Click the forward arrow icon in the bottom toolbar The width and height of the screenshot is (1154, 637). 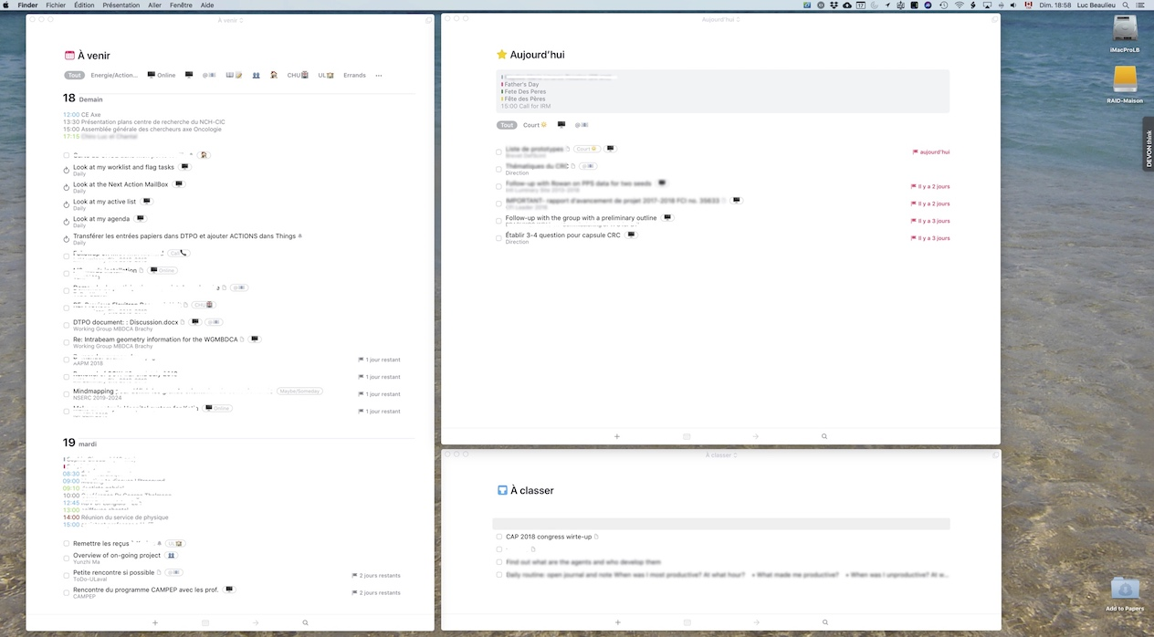pos(755,436)
